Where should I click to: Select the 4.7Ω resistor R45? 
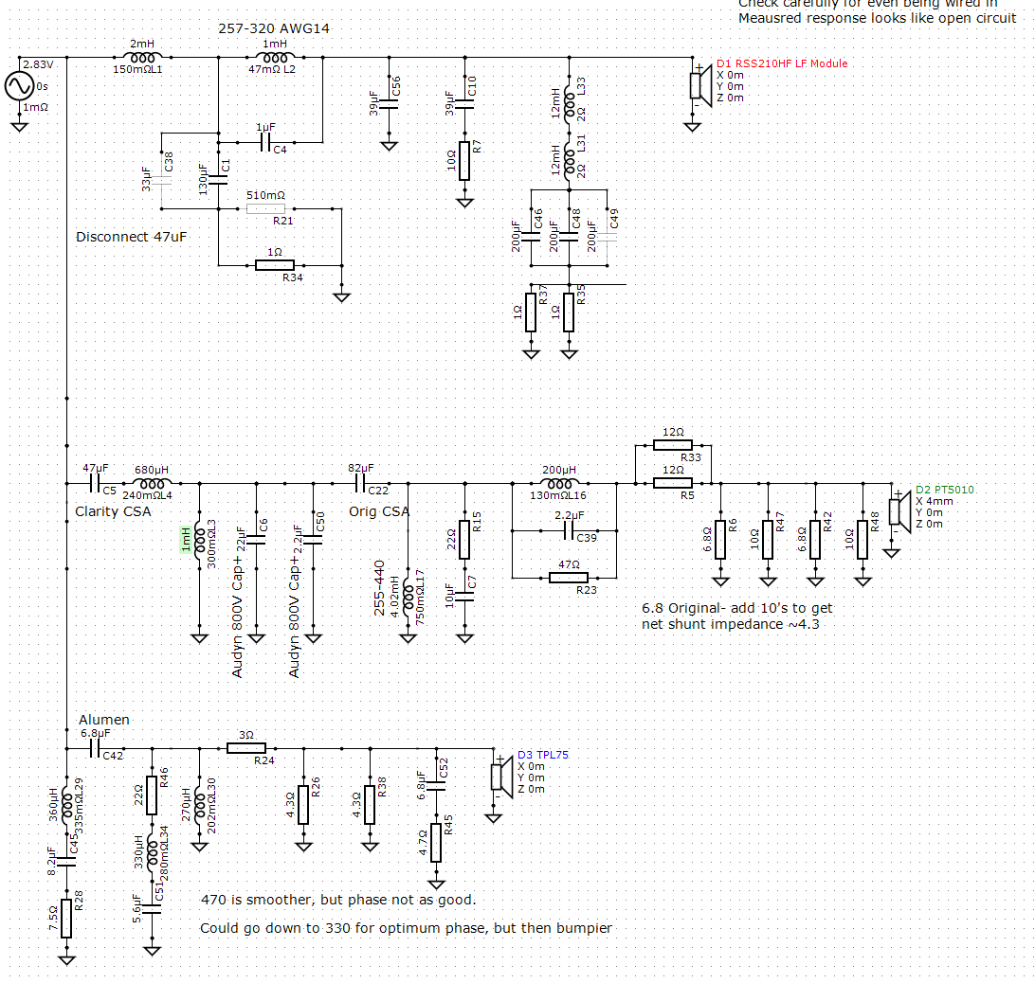436,843
